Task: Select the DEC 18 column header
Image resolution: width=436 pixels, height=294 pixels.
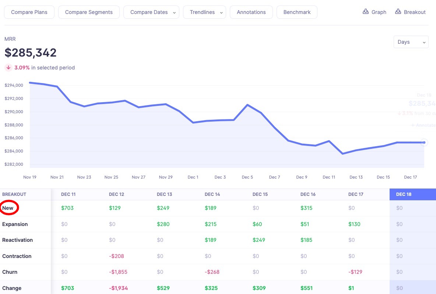Action: coord(404,194)
